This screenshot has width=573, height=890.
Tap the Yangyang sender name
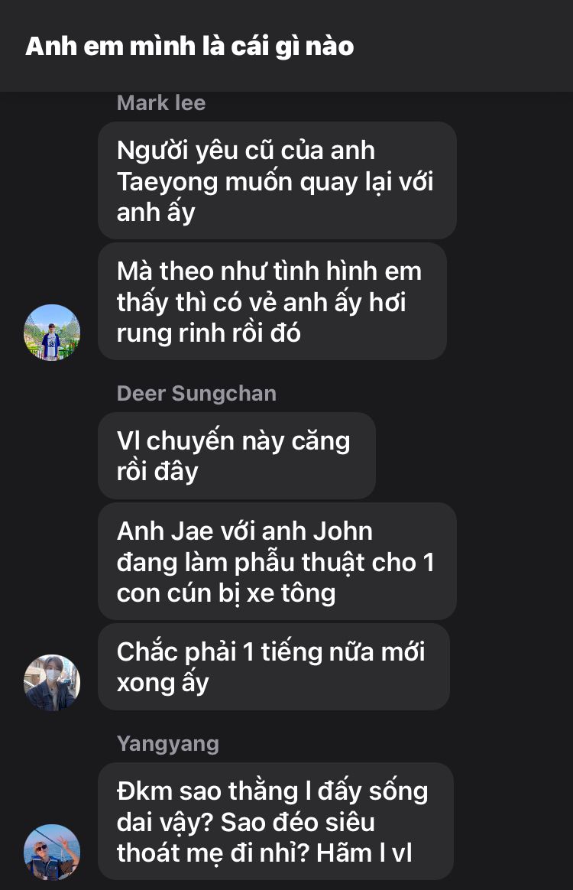[168, 743]
